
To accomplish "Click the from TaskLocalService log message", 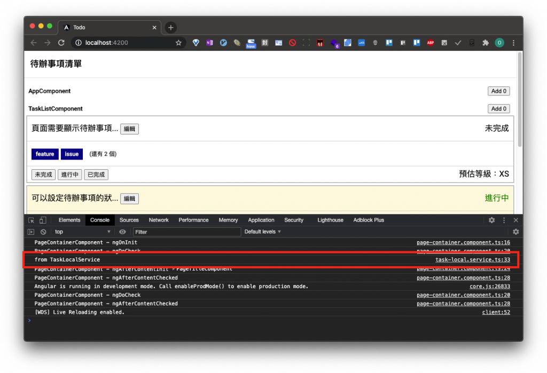I will pos(67,260).
